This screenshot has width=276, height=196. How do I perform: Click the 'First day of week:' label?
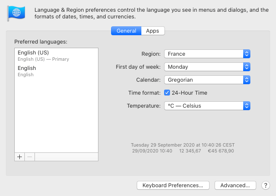[x=138, y=67]
